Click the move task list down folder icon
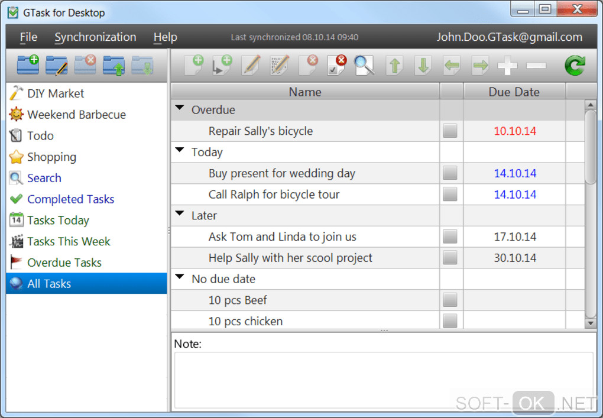603x418 pixels. point(142,66)
